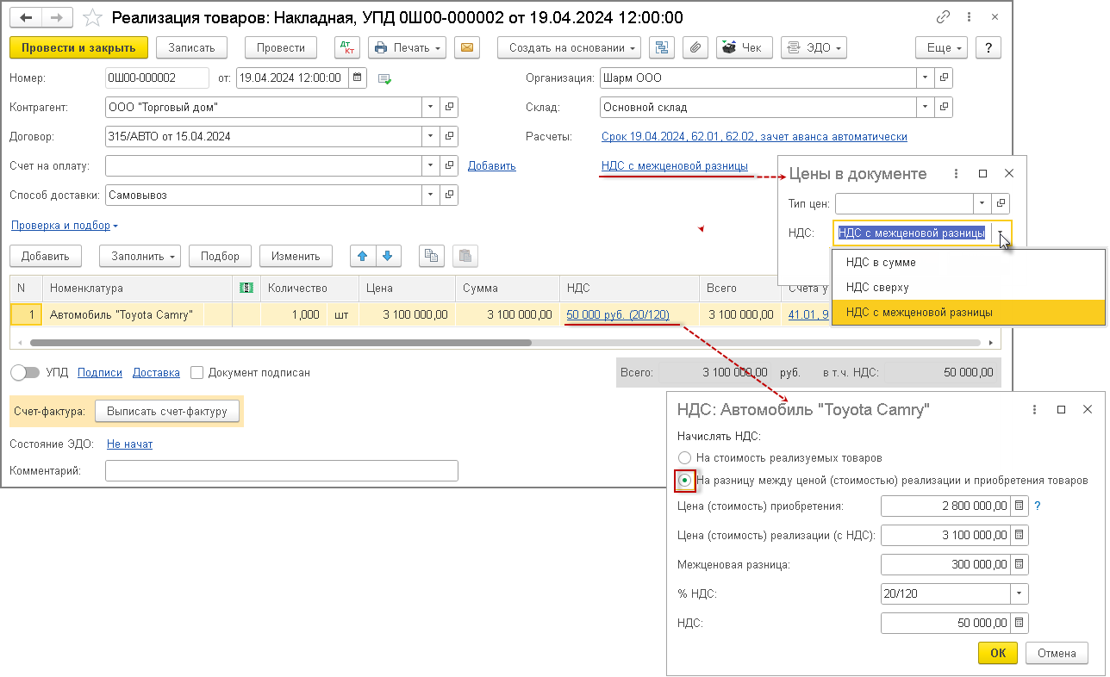Open document structure icon next to Создать на основании
Image resolution: width=1110 pixels, height=677 pixels.
coord(662,48)
